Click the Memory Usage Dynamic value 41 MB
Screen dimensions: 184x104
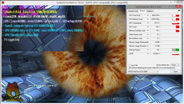(x=155, y=46)
